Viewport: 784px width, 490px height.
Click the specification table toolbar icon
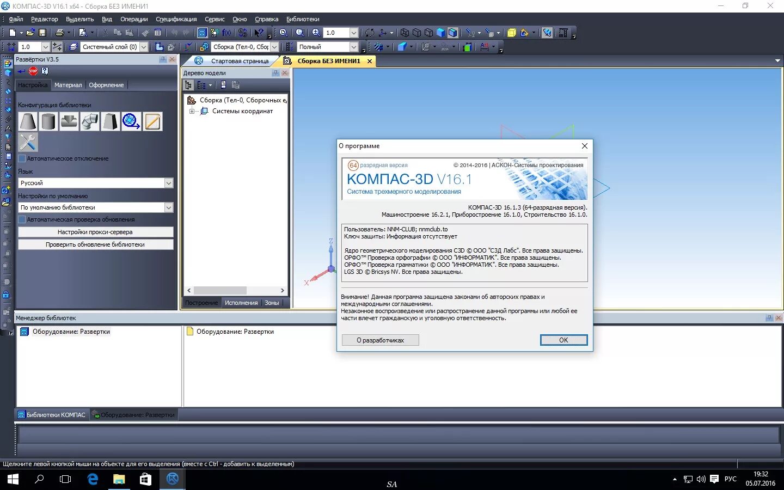[158, 33]
